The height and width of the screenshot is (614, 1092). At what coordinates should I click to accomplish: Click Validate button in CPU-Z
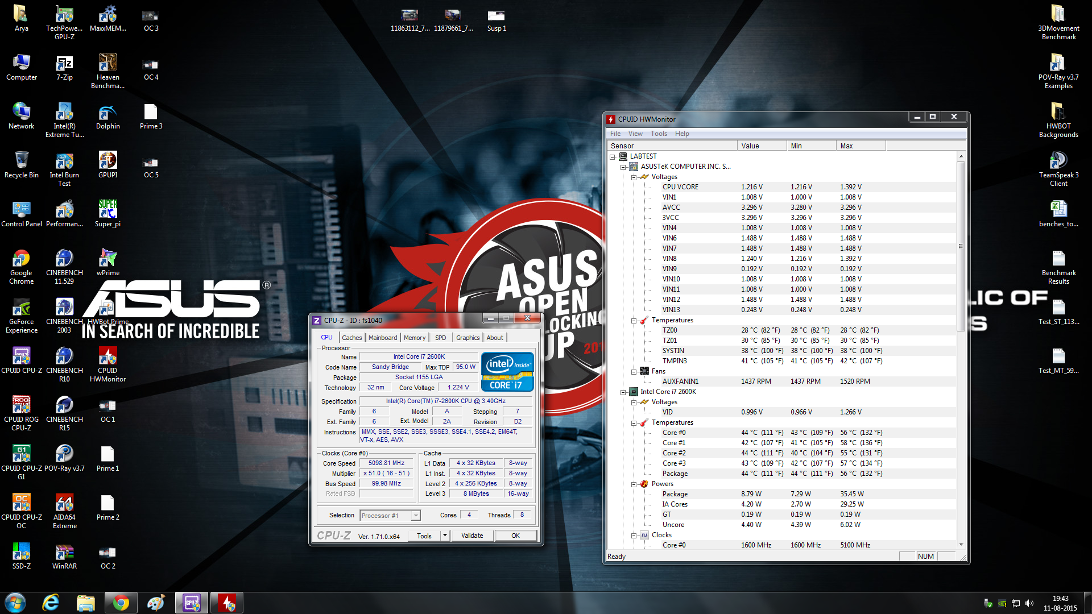coord(472,536)
